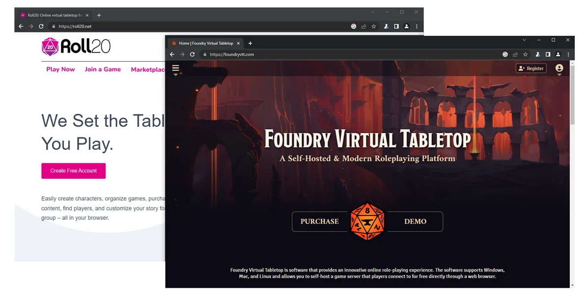Click Join a Game in Roll20 navigation

coord(103,69)
